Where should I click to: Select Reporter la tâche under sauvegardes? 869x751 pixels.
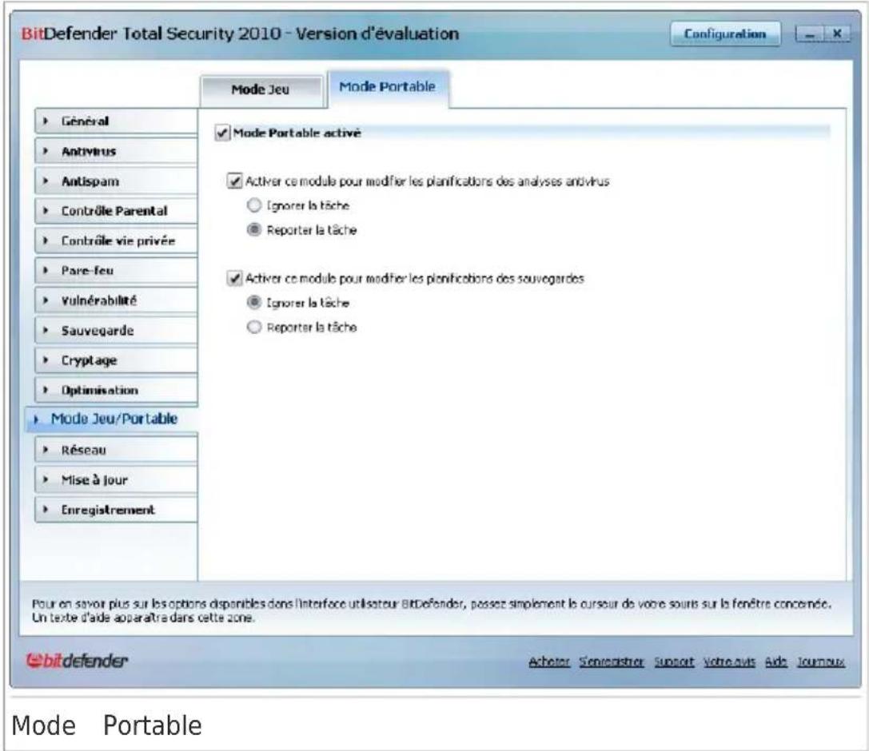coord(254,328)
